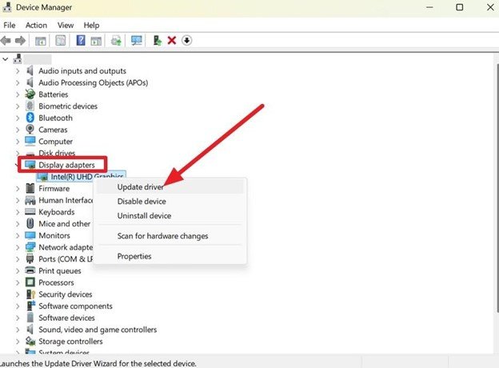The height and width of the screenshot is (368, 499).
Task: Click the green Update device driver toolbar icon
Action: (x=158, y=41)
